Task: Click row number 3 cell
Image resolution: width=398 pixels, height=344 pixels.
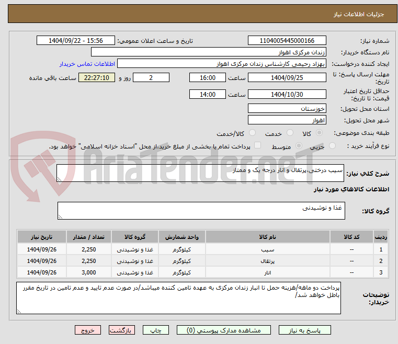Action: (381, 272)
